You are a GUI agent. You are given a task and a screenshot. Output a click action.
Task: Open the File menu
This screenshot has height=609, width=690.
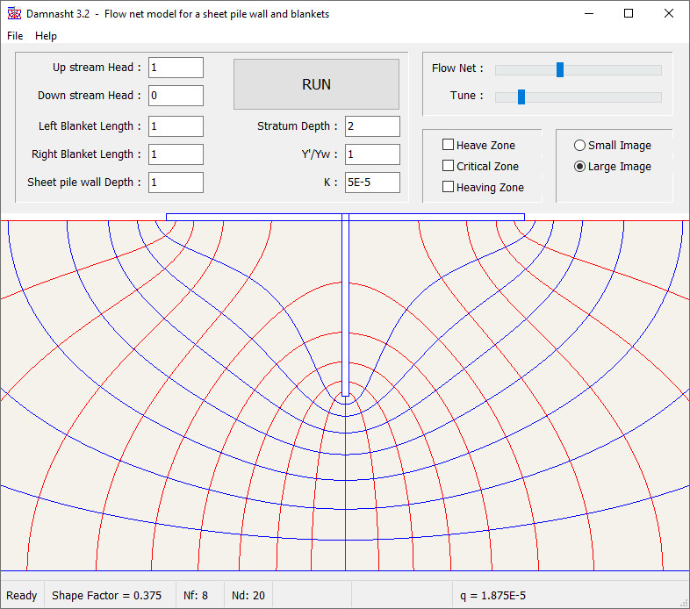(x=15, y=36)
